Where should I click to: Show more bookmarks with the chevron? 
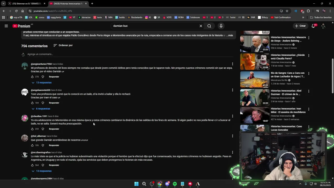coord(303,17)
